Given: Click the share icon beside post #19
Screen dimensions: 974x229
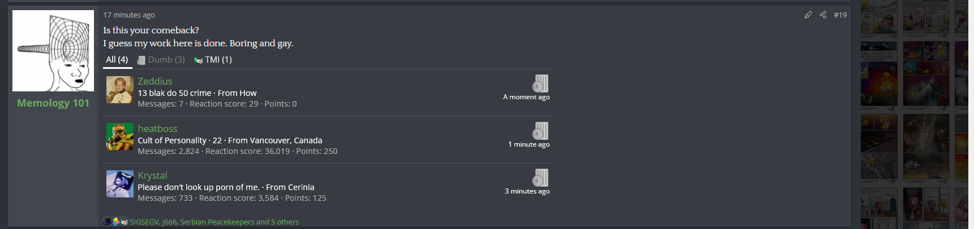Looking at the screenshot, I should (823, 15).
